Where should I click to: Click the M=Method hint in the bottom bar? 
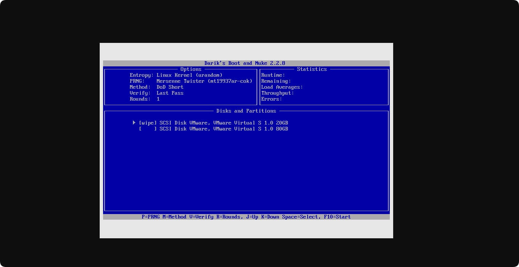tap(174, 217)
